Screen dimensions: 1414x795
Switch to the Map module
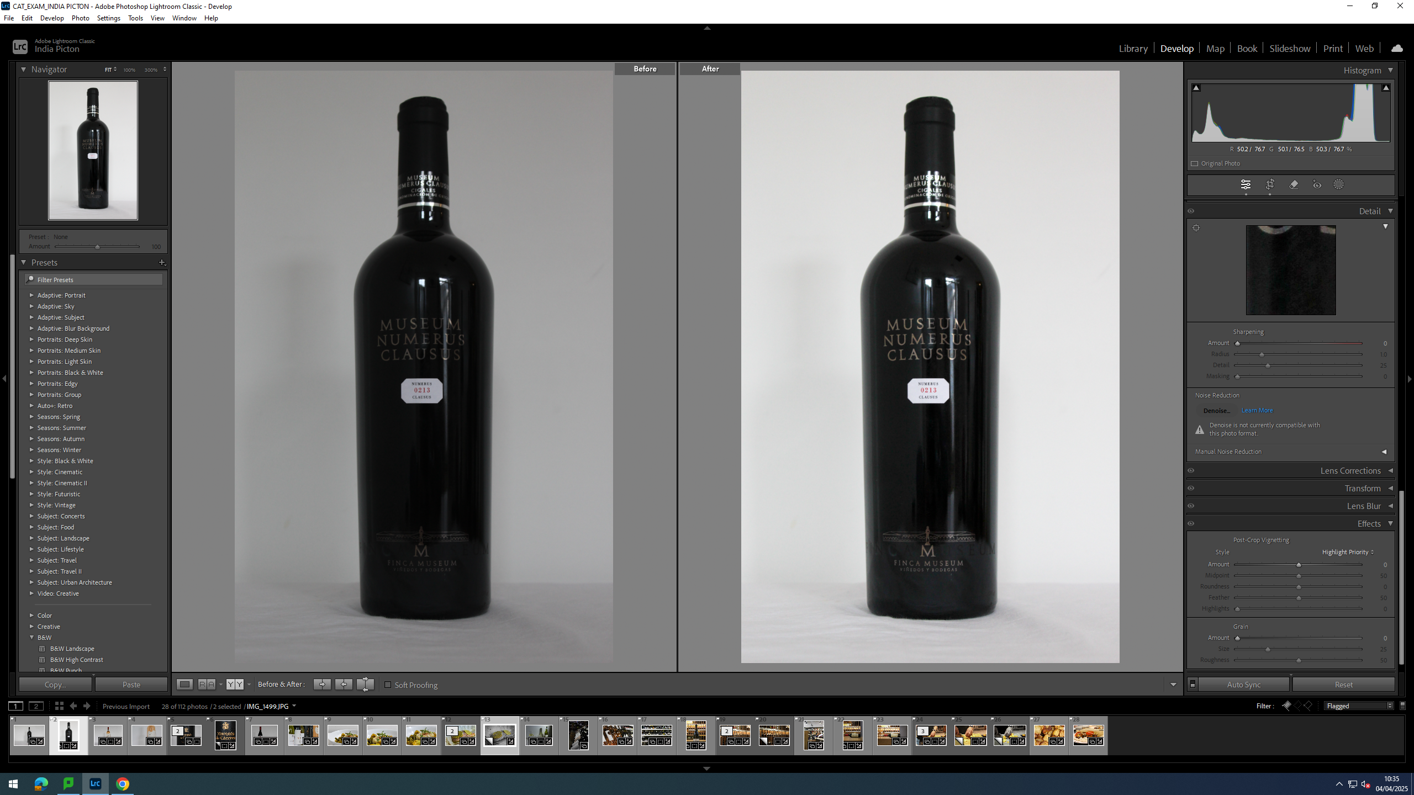1215,49
